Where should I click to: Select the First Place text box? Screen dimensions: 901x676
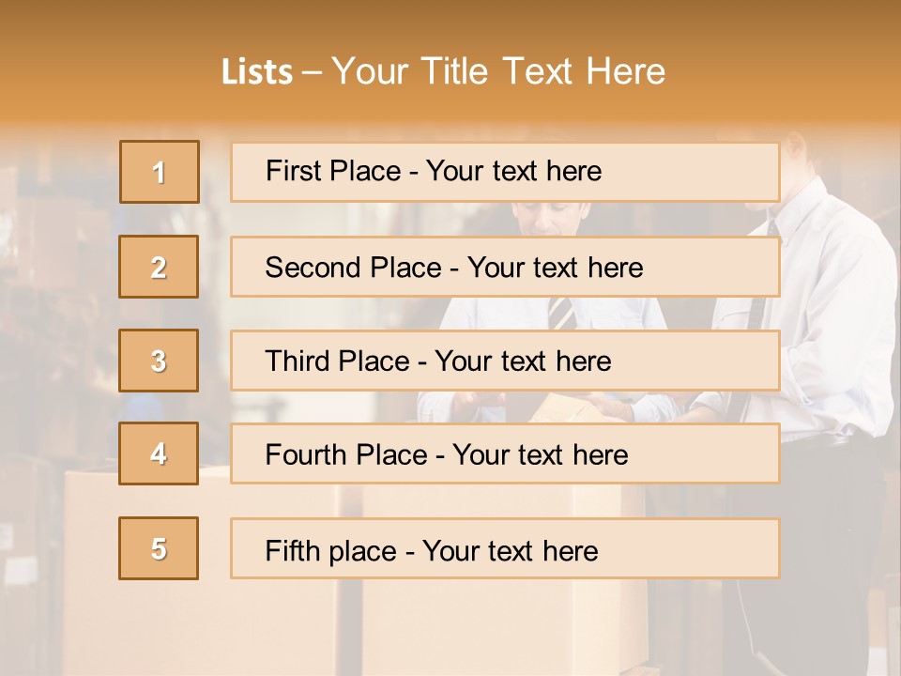pos(505,172)
